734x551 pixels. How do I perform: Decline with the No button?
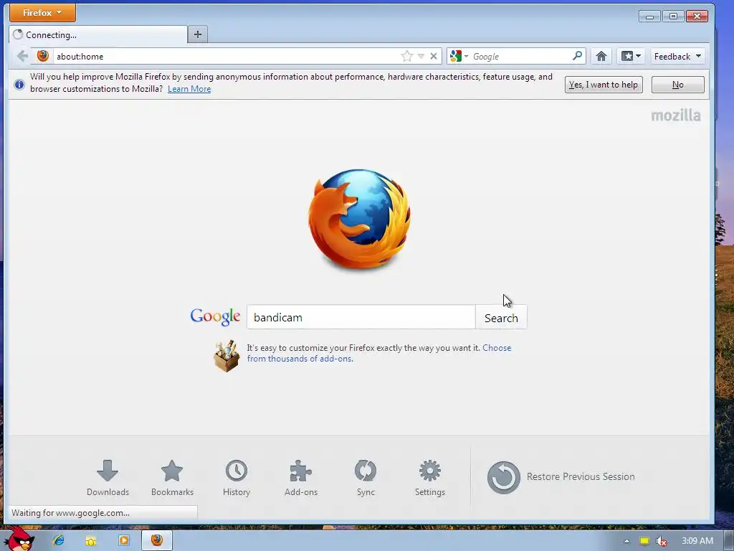678,85
